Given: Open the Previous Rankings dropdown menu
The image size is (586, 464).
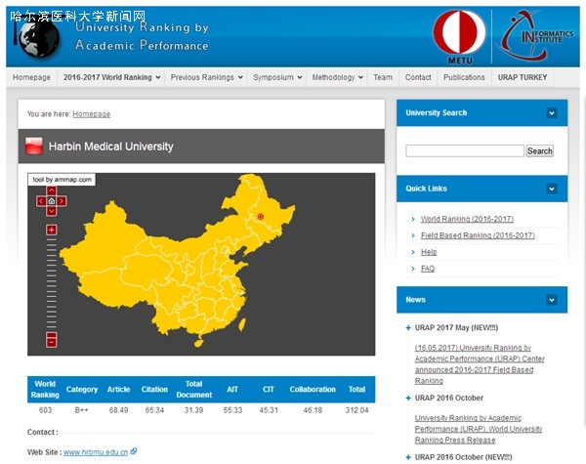Looking at the screenshot, I should point(207,77).
